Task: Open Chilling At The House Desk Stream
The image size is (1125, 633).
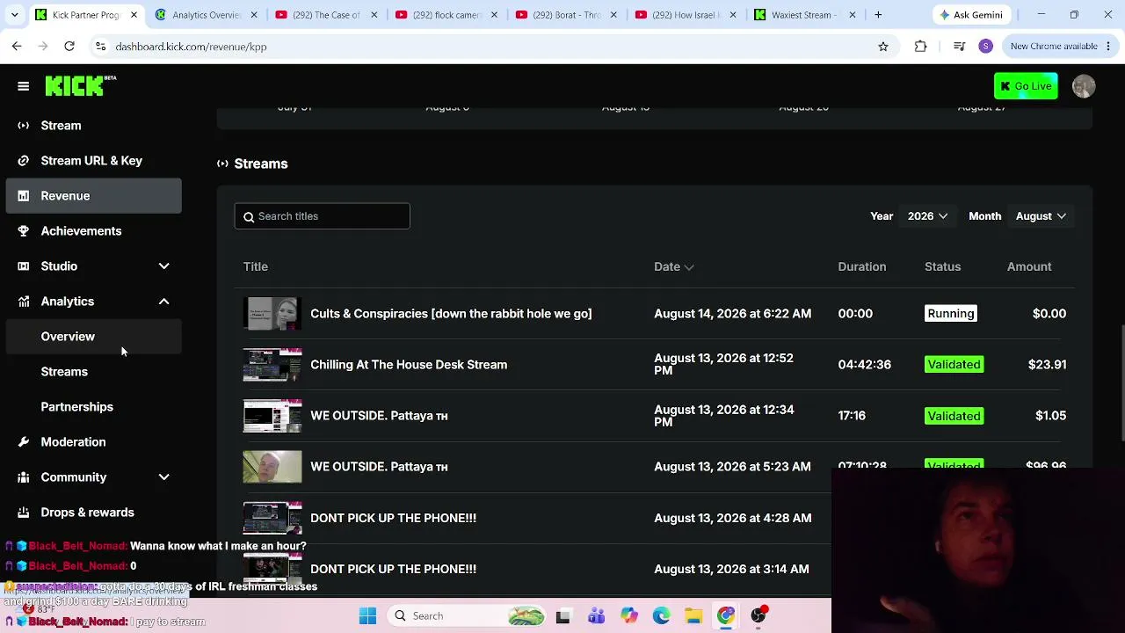Action: [409, 365]
